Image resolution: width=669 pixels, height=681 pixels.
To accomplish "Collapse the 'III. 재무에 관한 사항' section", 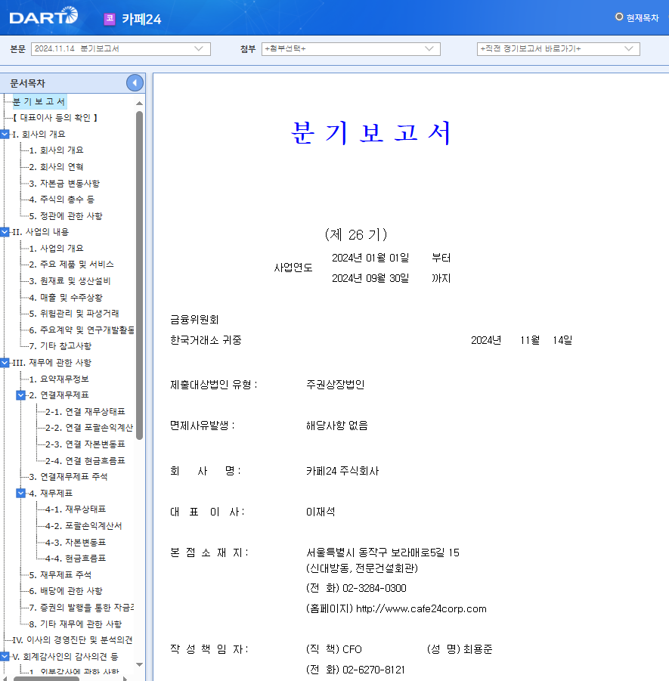I will tap(6, 362).
